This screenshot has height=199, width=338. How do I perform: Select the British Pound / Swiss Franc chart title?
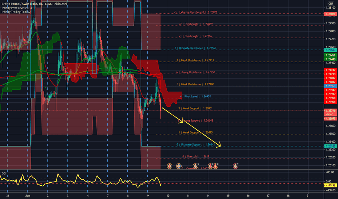coord(34,4)
